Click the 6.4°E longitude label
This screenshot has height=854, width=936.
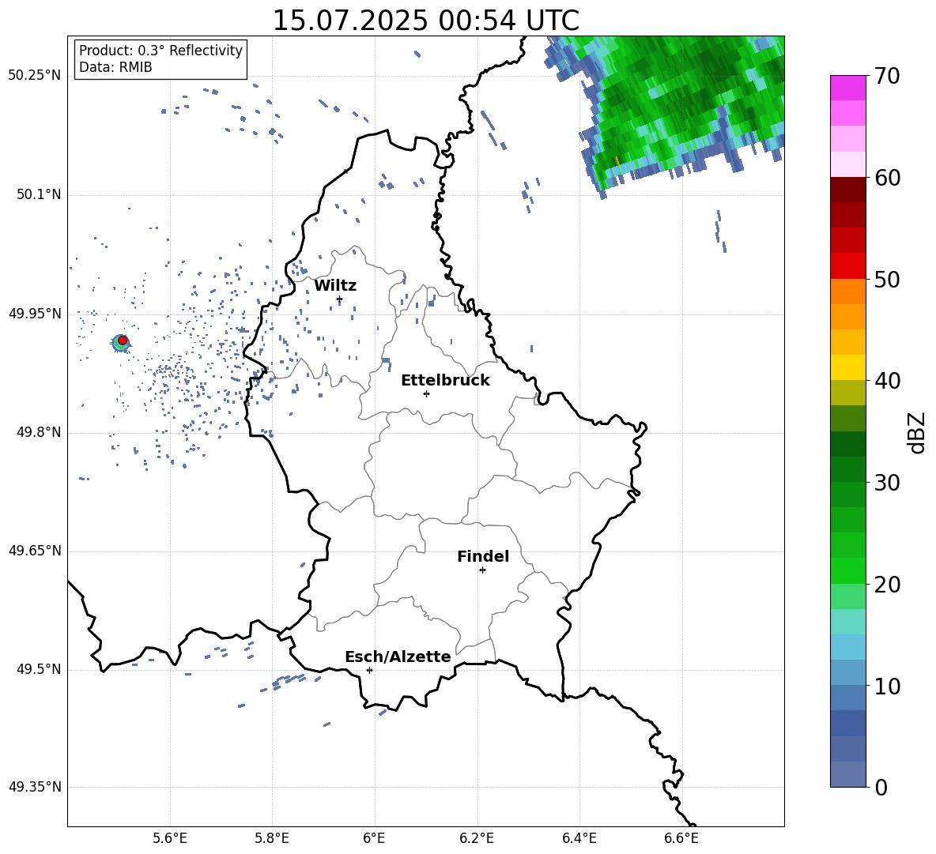point(579,838)
